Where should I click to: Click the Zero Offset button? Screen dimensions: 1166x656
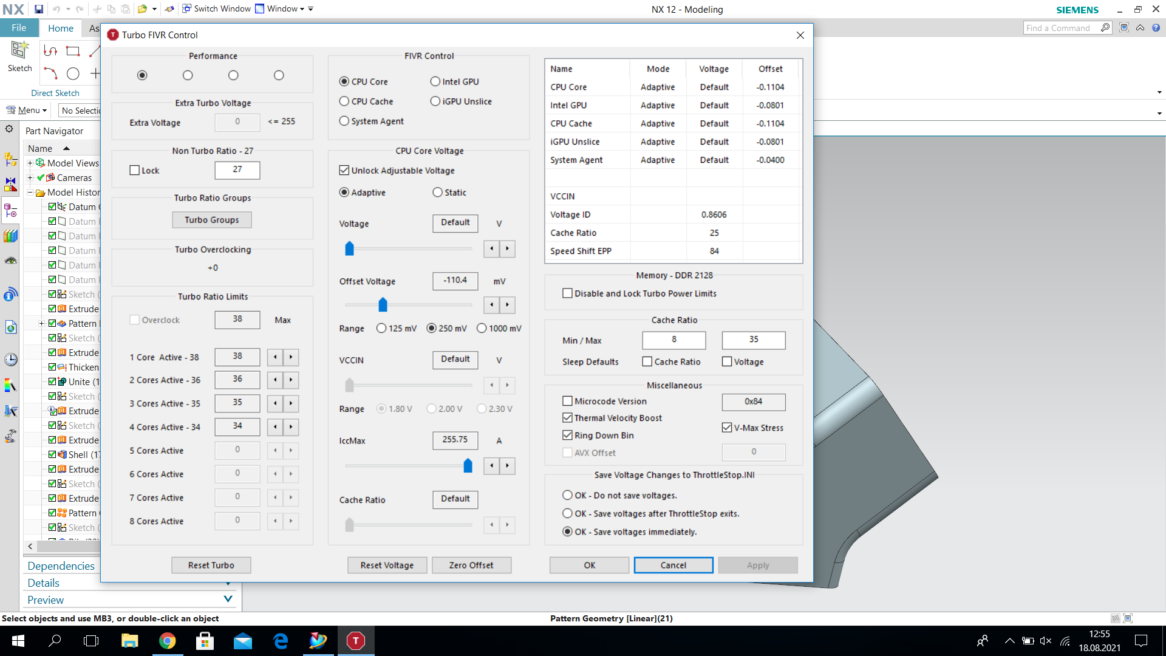click(471, 565)
